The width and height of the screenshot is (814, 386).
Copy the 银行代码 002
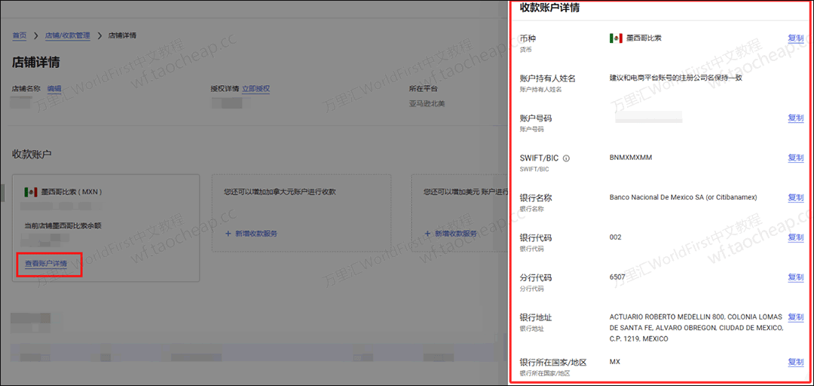[796, 237]
